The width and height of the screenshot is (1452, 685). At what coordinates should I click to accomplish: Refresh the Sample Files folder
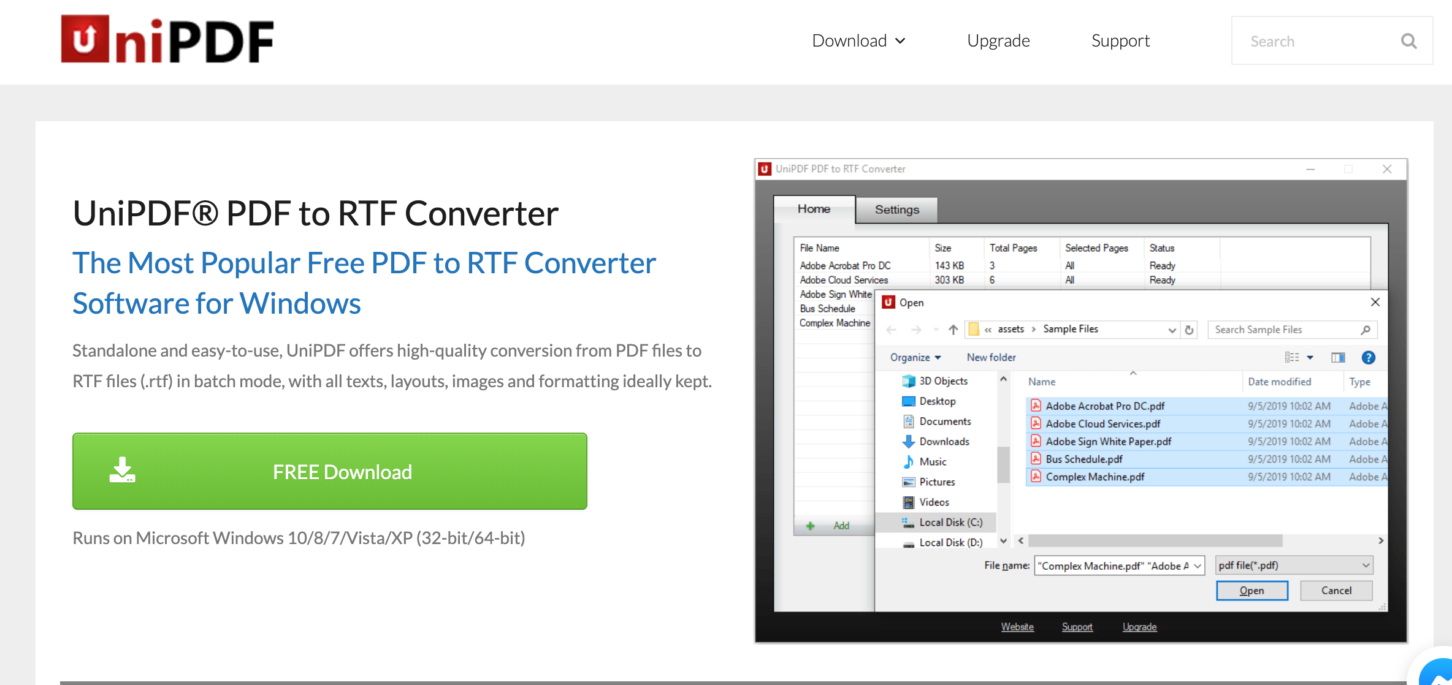pos(1189,330)
